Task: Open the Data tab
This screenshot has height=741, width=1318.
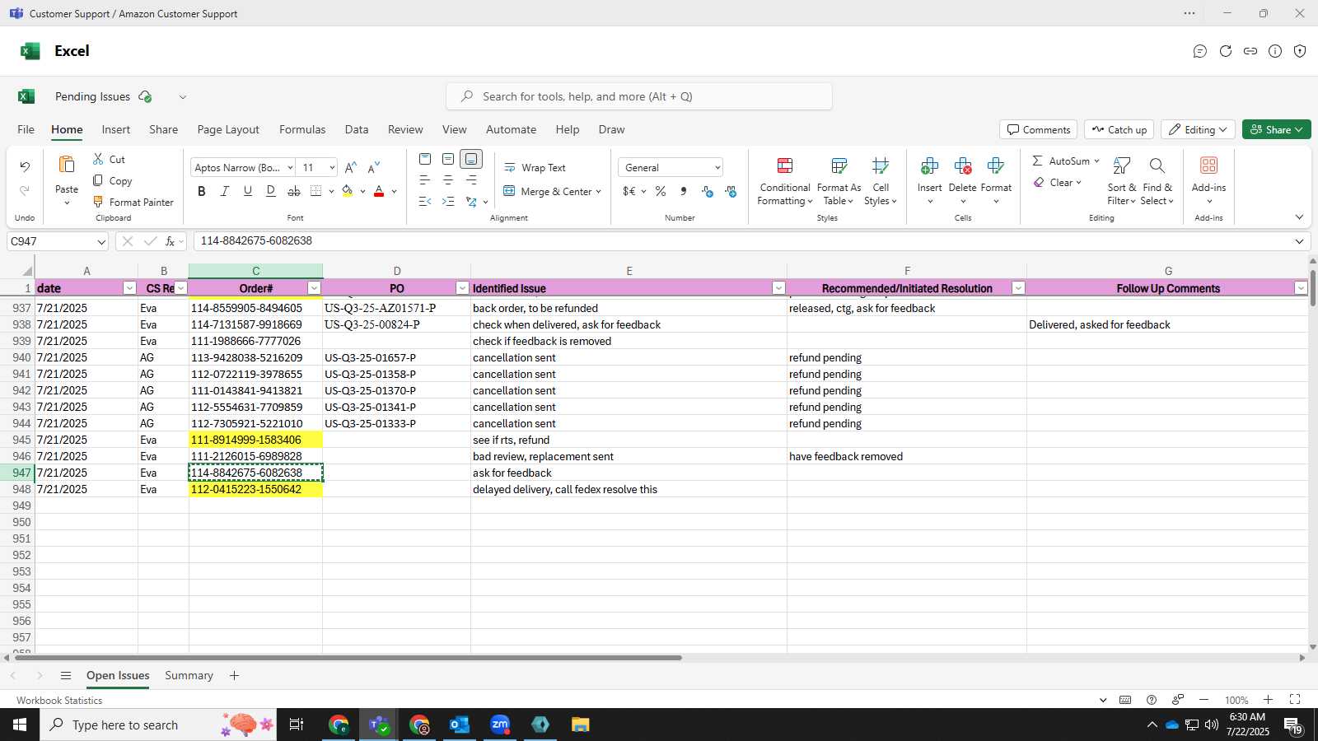Action: (357, 130)
